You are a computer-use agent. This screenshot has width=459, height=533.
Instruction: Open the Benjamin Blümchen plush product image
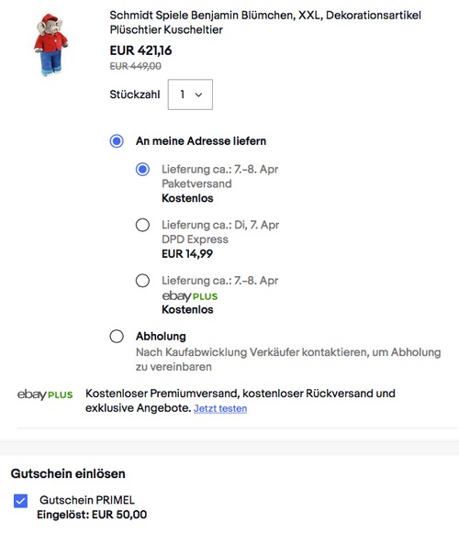pyautogui.click(x=51, y=45)
